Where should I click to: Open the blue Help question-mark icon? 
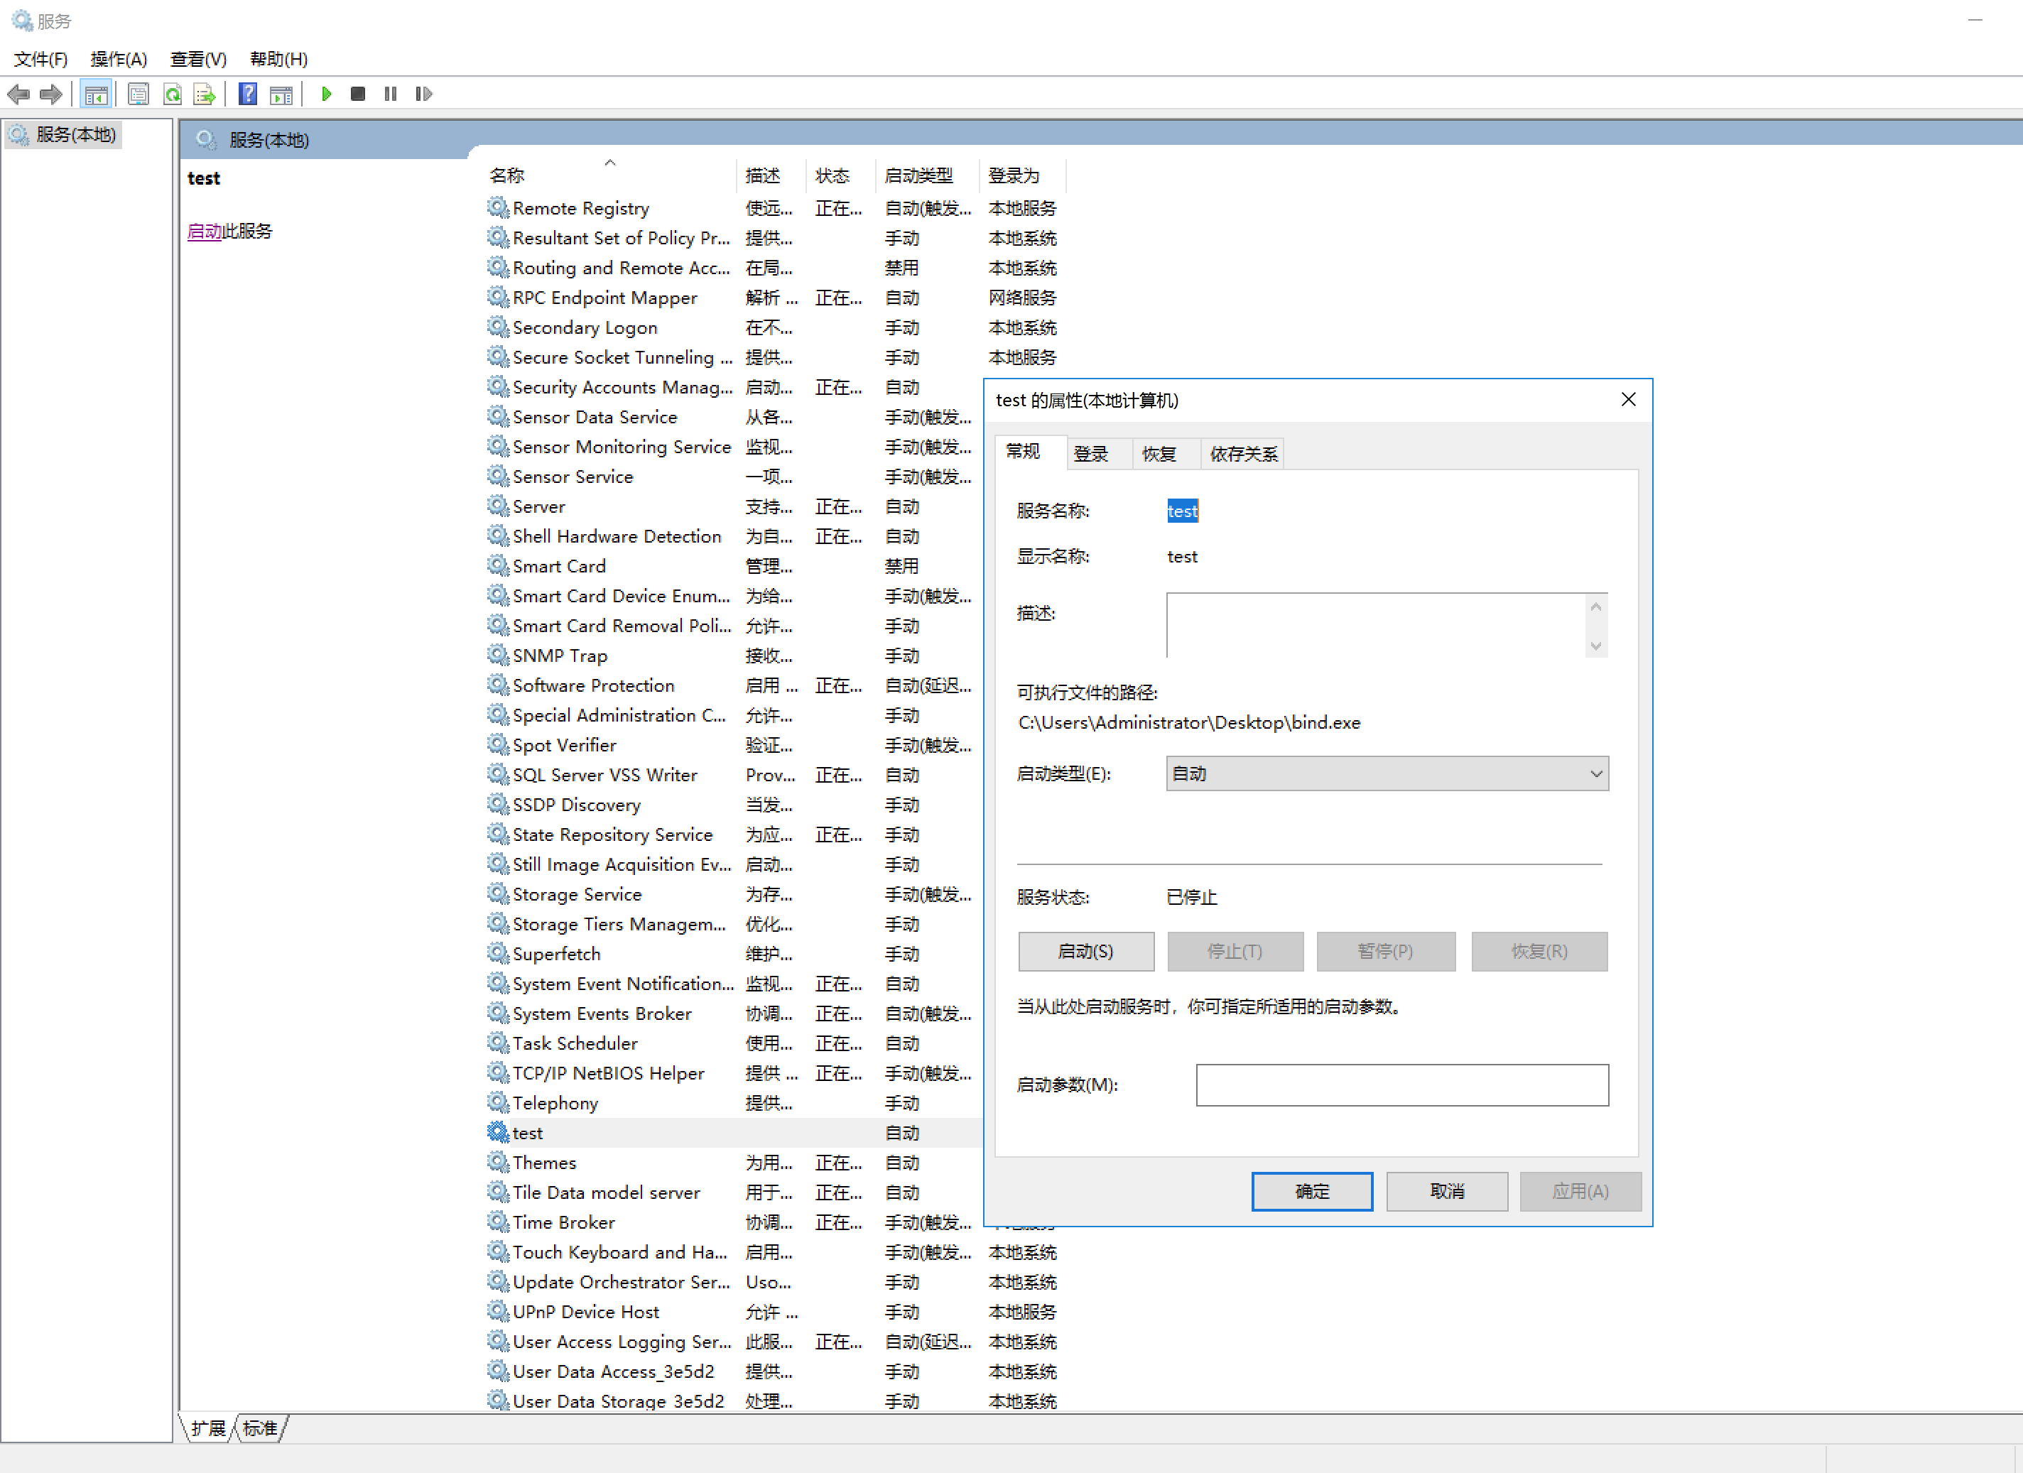point(248,94)
